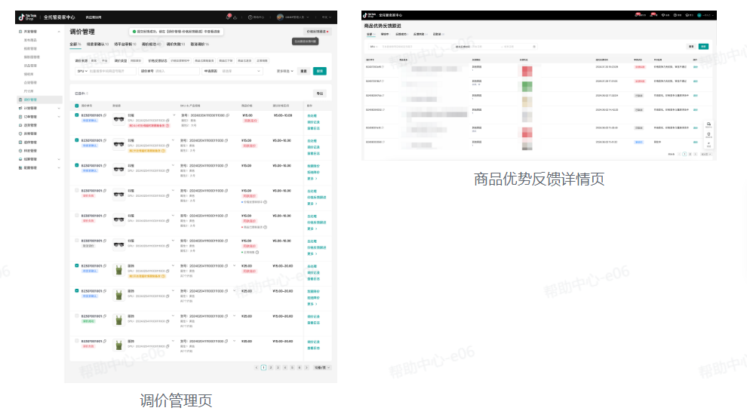The image size is (747, 414).
Task: Uncheck checkbox of second sunglasses row
Action: coord(77,140)
